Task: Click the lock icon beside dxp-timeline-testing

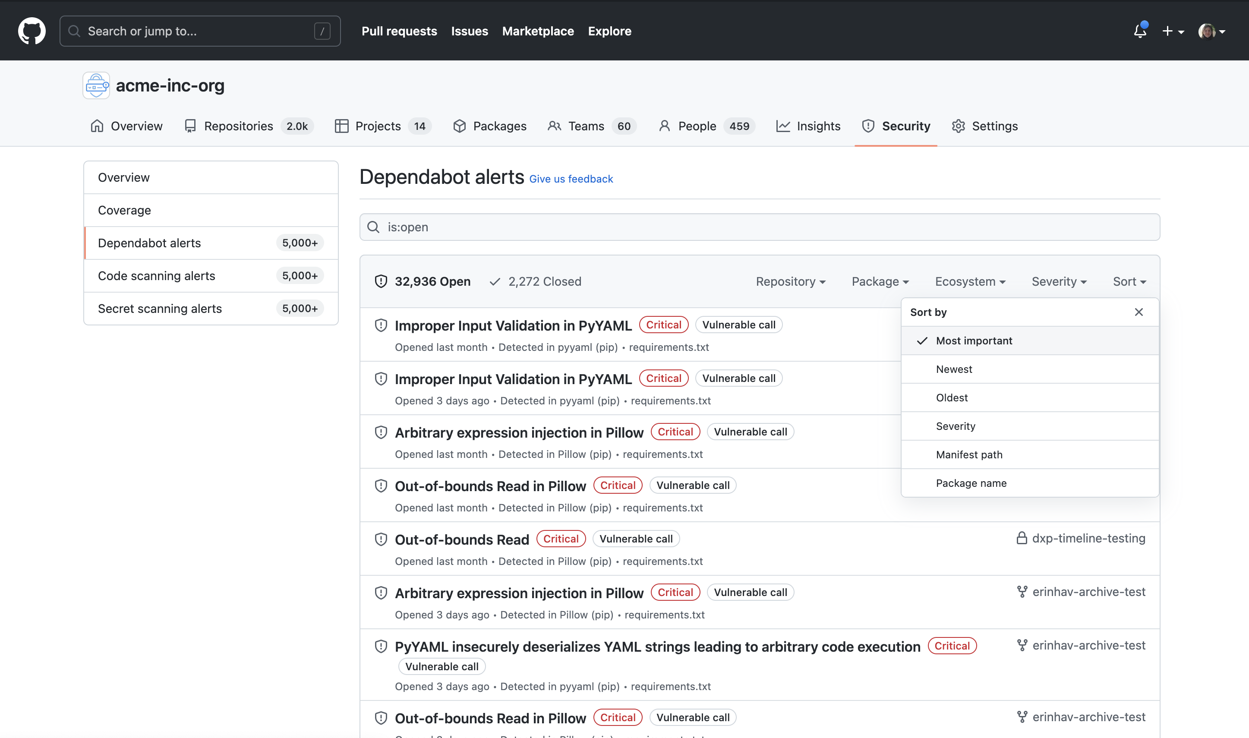Action: pyautogui.click(x=1022, y=539)
